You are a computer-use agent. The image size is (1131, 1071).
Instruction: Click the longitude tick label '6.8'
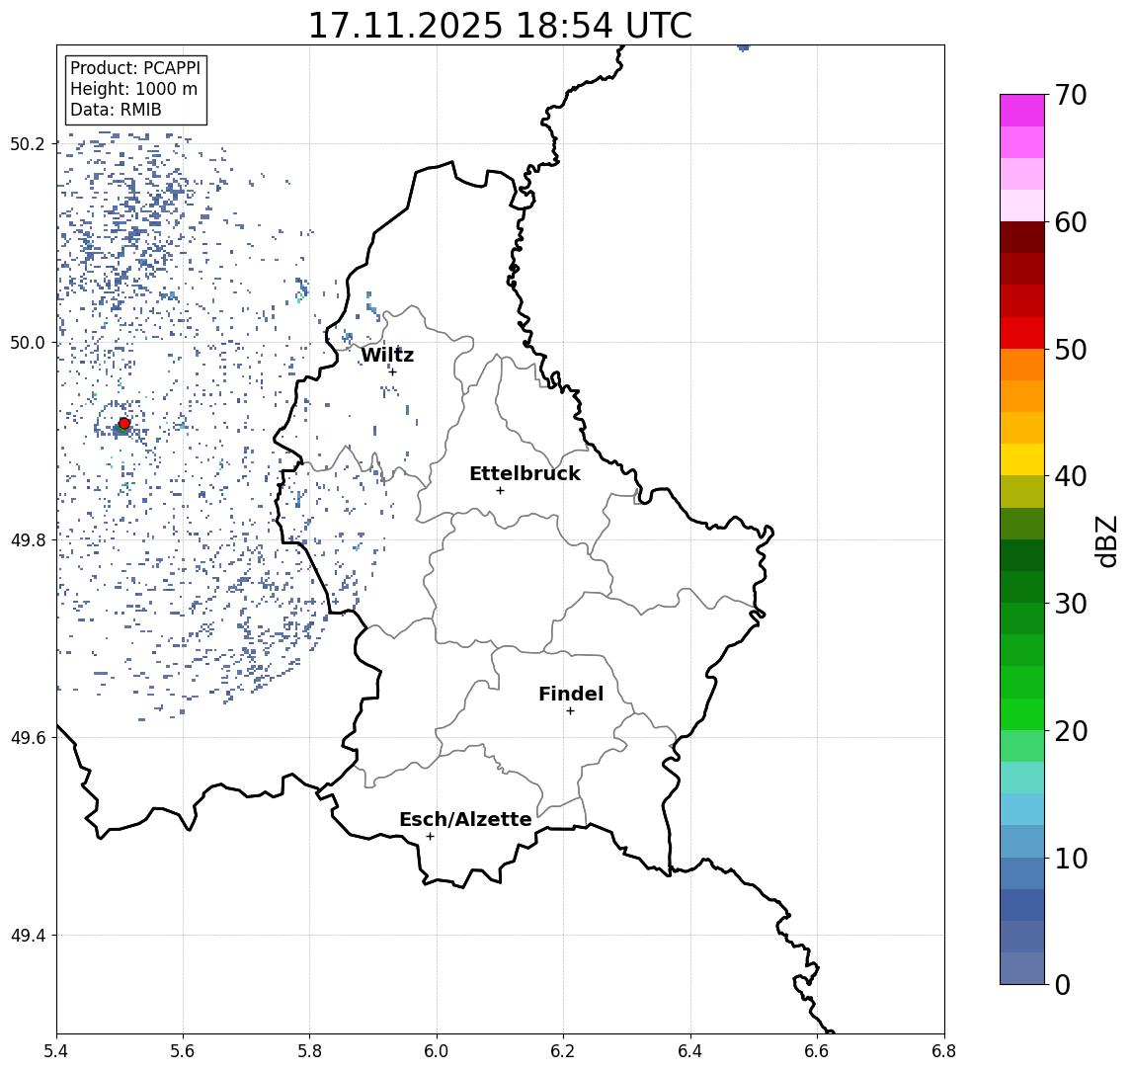(943, 1051)
